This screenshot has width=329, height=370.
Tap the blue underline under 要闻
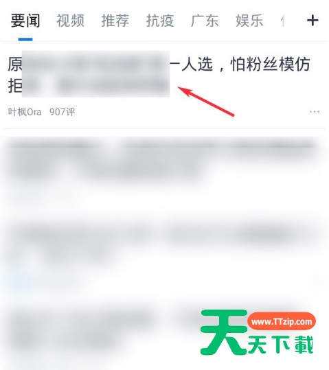tap(25, 39)
